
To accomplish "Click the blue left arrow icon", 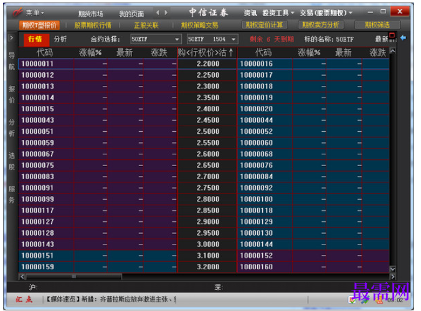I will (x=403, y=38).
